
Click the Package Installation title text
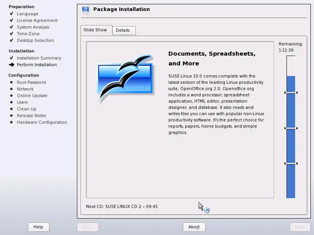click(122, 9)
